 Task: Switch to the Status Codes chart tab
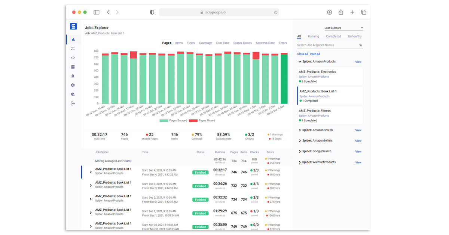pos(243,43)
